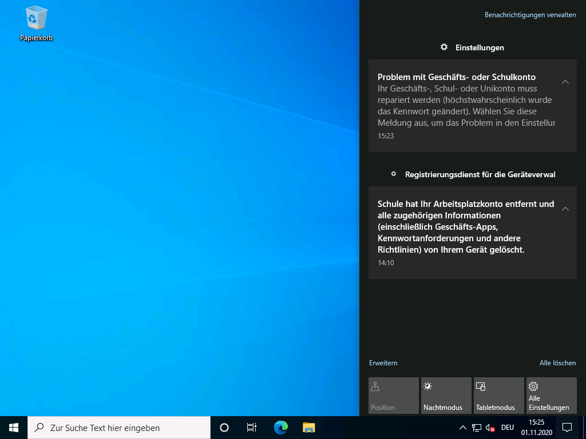Launch Microsoft Edge from the taskbar

280,428
